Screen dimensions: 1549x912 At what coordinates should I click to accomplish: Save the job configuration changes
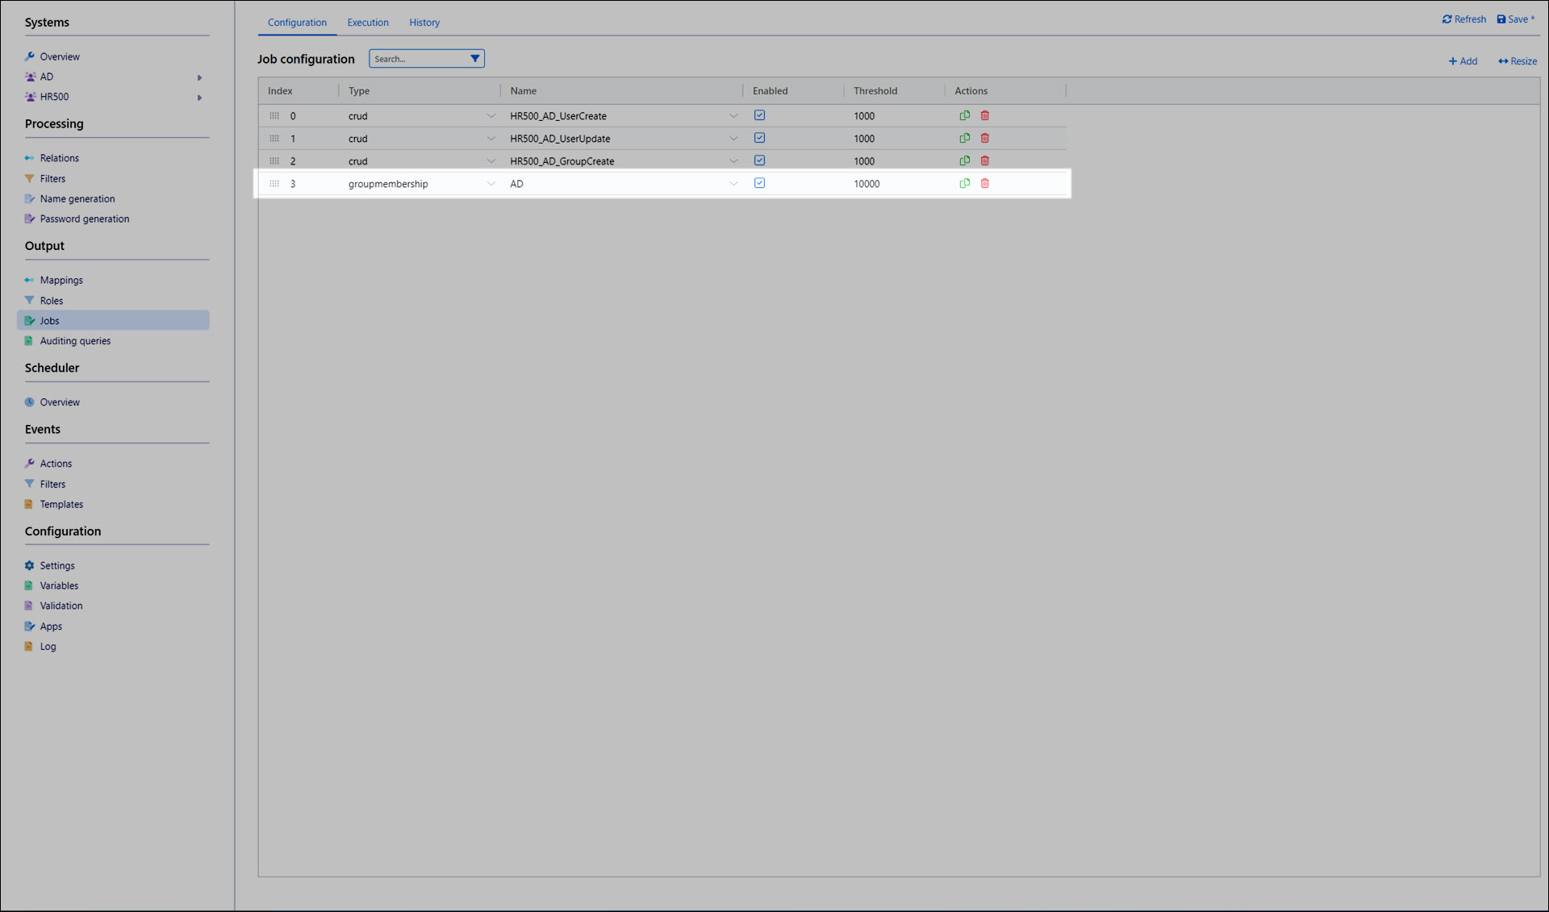pyautogui.click(x=1515, y=19)
